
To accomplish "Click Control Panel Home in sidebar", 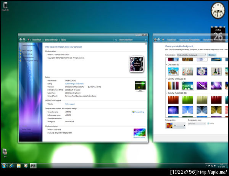I will [29, 45].
